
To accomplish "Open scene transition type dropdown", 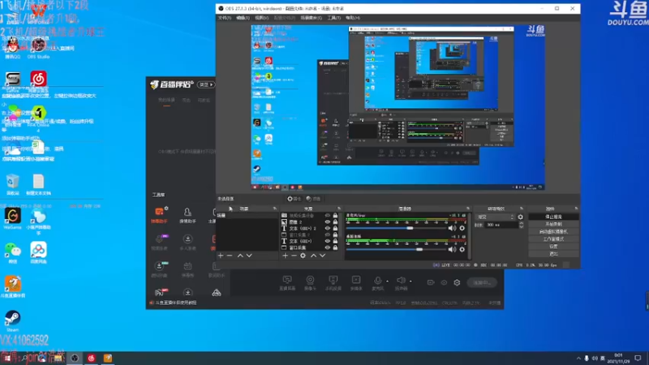I will pyautogui.click(x=496, y=217).
